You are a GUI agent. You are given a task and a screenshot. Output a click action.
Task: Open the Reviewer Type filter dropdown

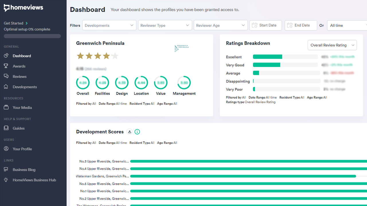point(165,25)
